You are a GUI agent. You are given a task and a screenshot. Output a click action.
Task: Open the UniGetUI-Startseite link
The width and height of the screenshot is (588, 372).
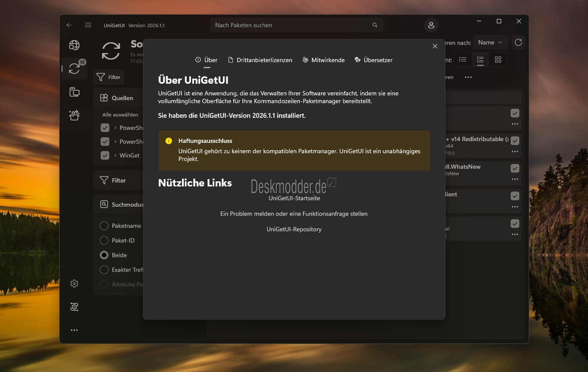tap(294, 199)
